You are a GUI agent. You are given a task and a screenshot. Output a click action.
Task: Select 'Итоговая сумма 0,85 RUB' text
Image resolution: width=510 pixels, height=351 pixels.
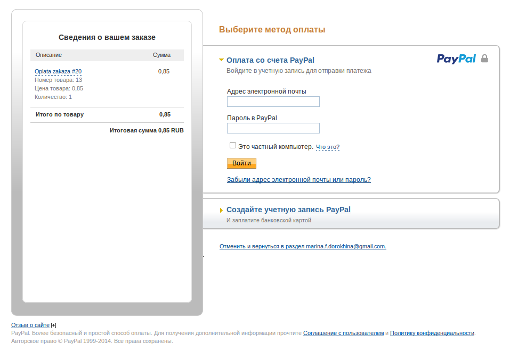pyautogui.click(x=147, y=130)
